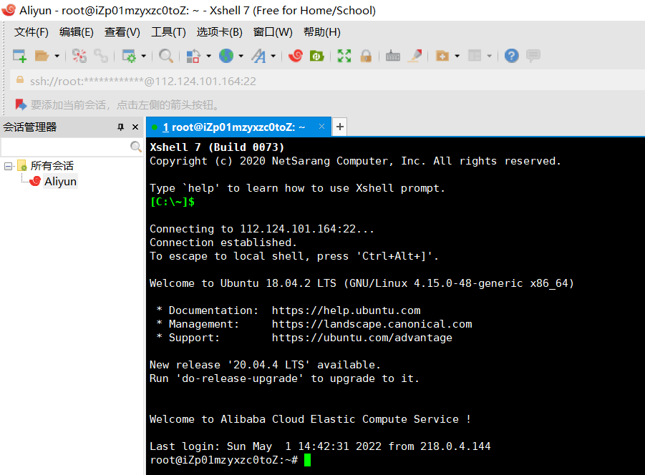645x475 pixels.
Task: Click the session manager search field
Action: click(66, 147)
